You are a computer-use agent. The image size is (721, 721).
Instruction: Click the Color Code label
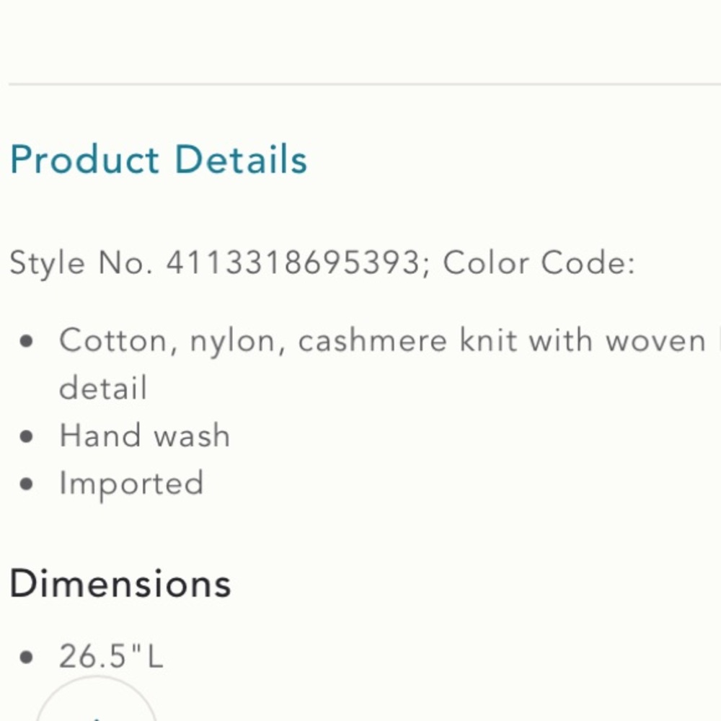[x=539, y=262]
